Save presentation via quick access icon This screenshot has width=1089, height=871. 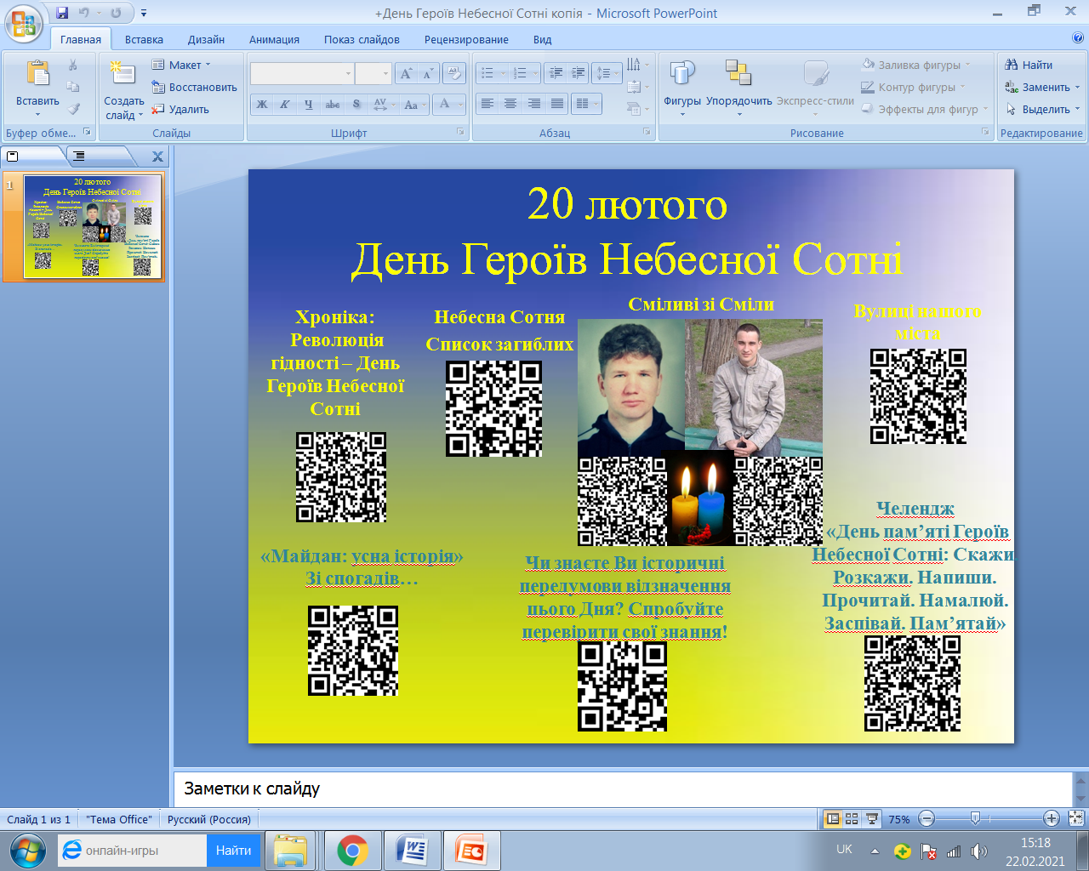62,13
